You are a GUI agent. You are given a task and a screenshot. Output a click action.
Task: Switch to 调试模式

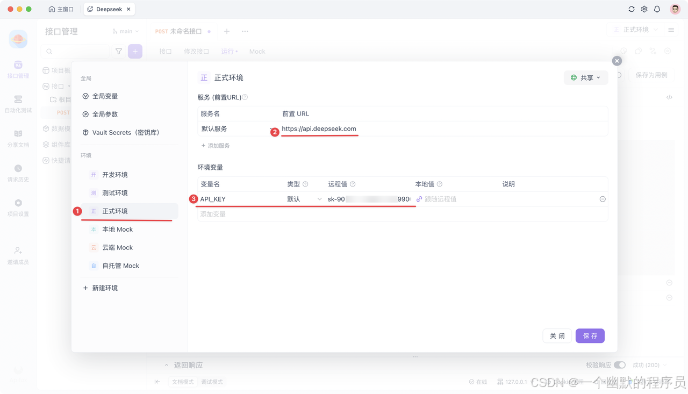212,382
